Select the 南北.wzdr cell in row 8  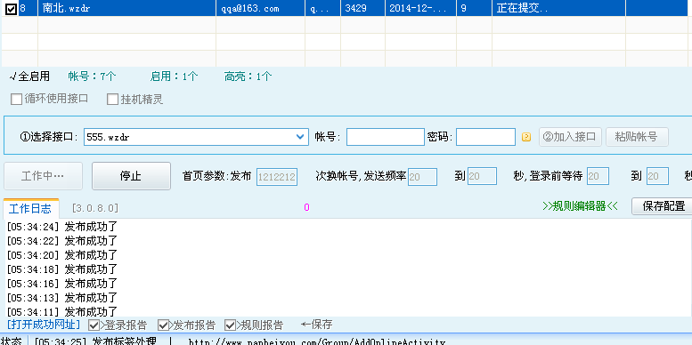coord(126,8)
